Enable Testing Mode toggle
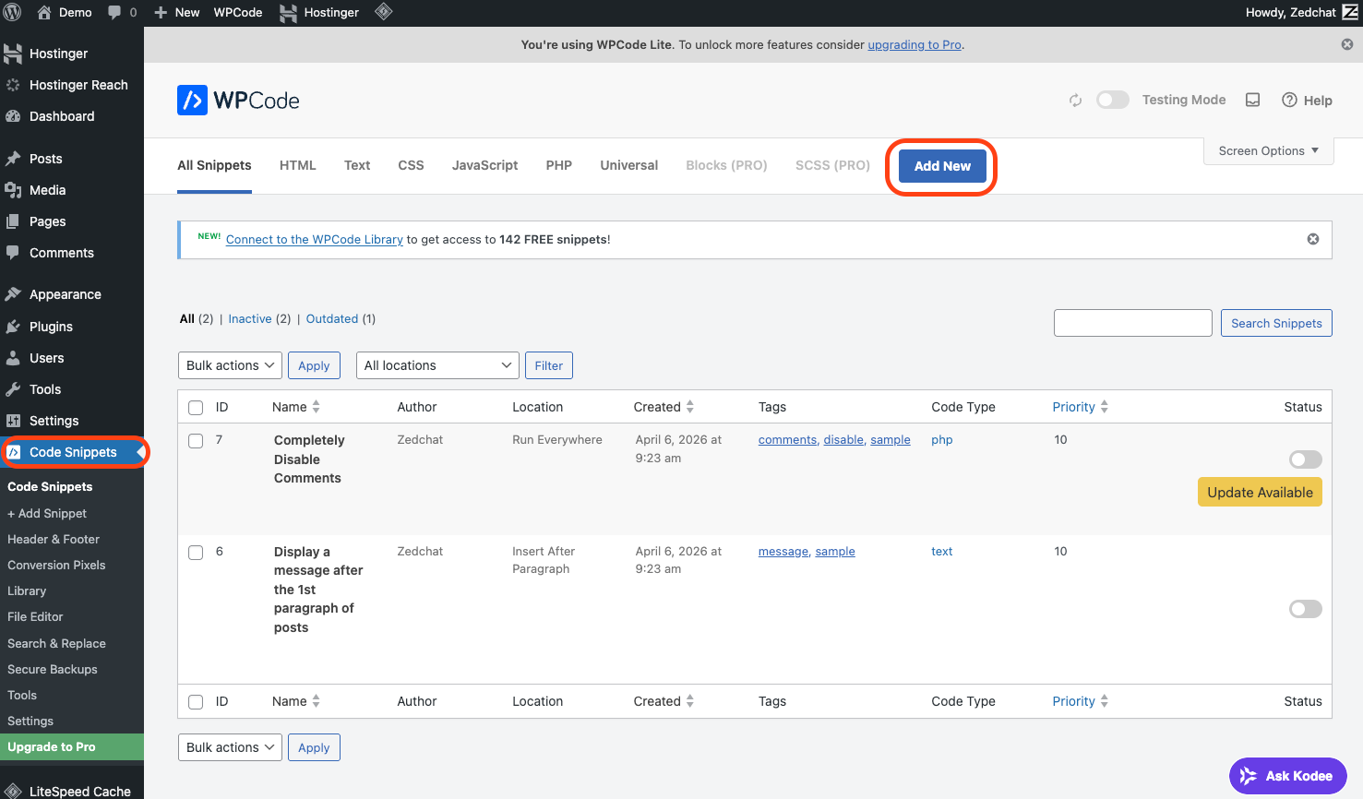 (1112, 100)
